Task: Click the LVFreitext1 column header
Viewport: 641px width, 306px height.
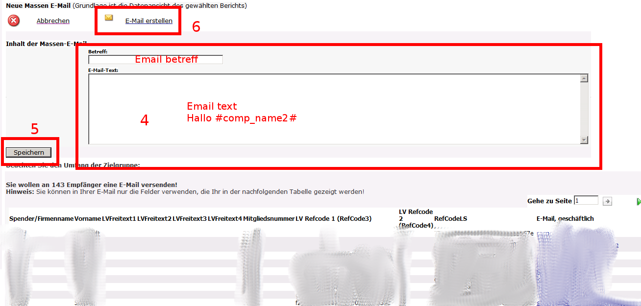Action: pyautogui.click(x=119, y=219)
